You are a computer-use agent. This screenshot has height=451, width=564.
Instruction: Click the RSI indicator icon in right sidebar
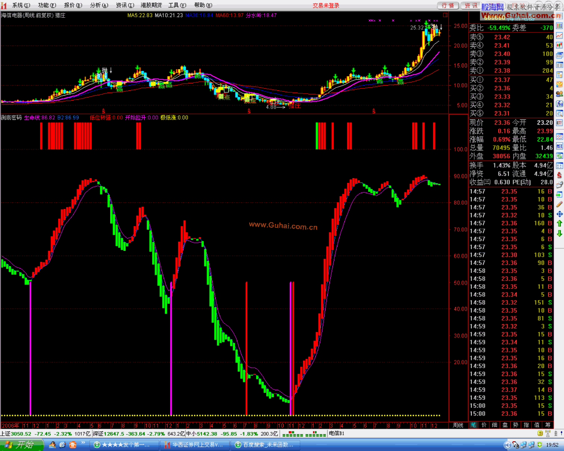coord(559,146)
